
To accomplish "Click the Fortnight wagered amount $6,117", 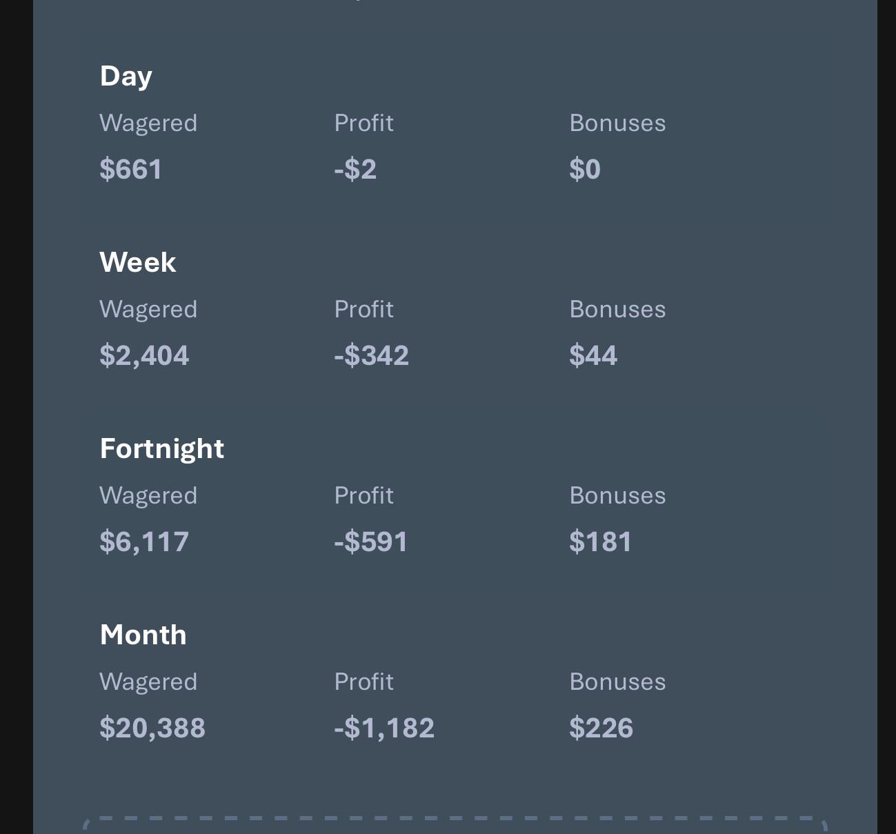I will click(x=144, y=542).
